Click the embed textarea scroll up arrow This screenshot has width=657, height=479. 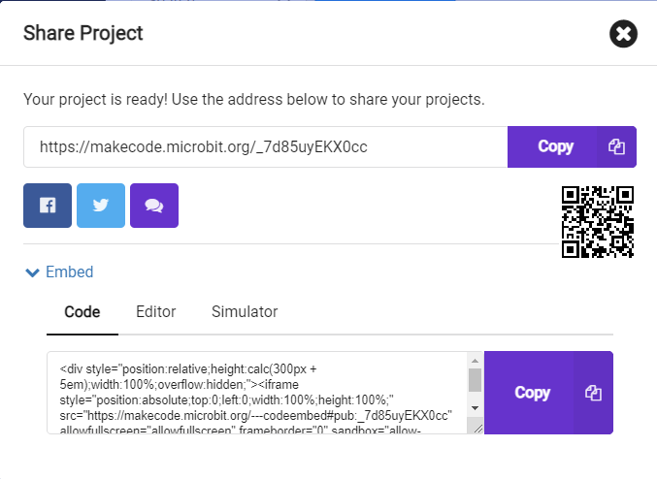point(475,361)
